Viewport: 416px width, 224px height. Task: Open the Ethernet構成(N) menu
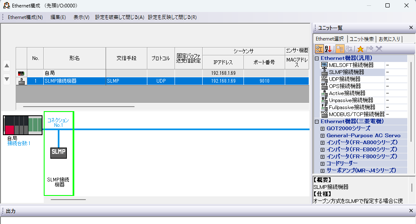click(25, 17)
